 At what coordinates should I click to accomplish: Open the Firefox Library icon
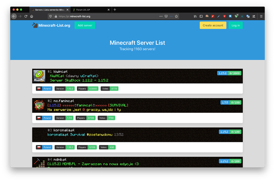(195, 16)
